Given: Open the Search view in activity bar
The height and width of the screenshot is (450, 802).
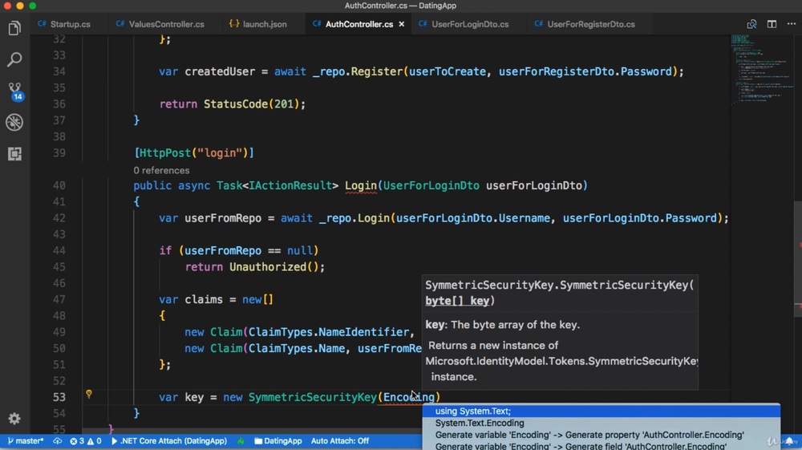Looking at the screenshot, I should [14, 60].
